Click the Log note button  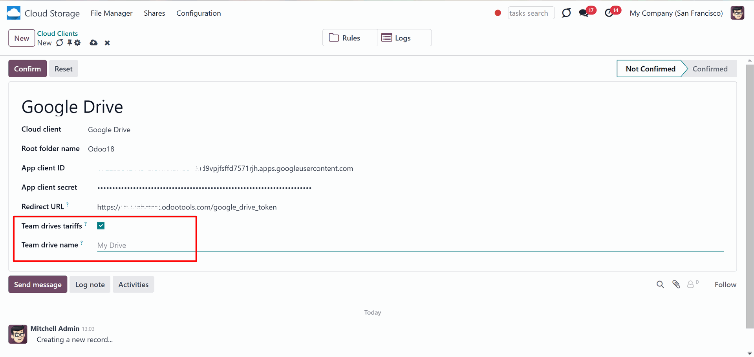click(x=90, y=284)
